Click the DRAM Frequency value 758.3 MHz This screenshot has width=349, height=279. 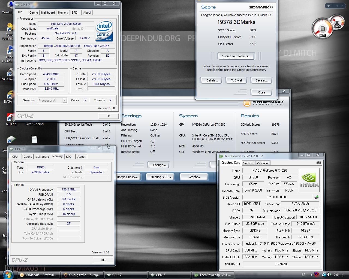(x=68, y=189)
